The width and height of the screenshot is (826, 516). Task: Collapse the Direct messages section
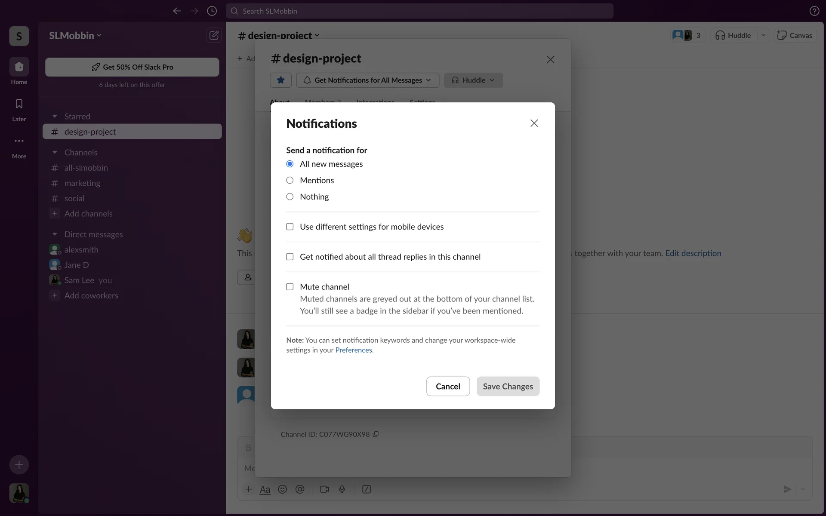[x=55, y=234]
